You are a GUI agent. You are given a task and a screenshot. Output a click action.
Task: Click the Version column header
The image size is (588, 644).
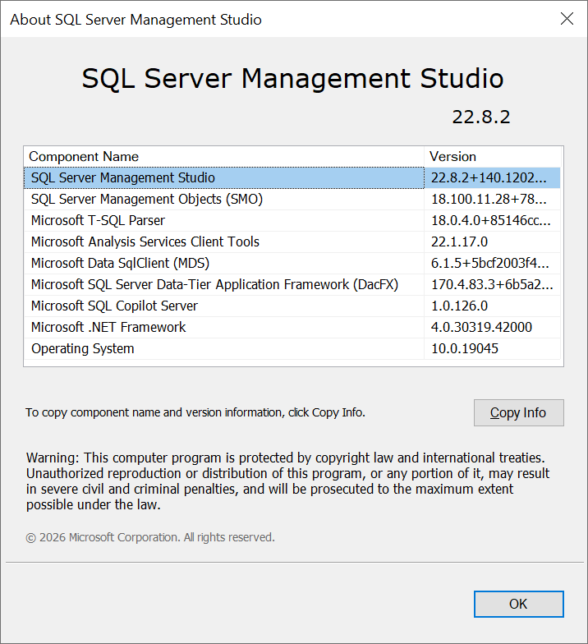click(x=493, y=156)
